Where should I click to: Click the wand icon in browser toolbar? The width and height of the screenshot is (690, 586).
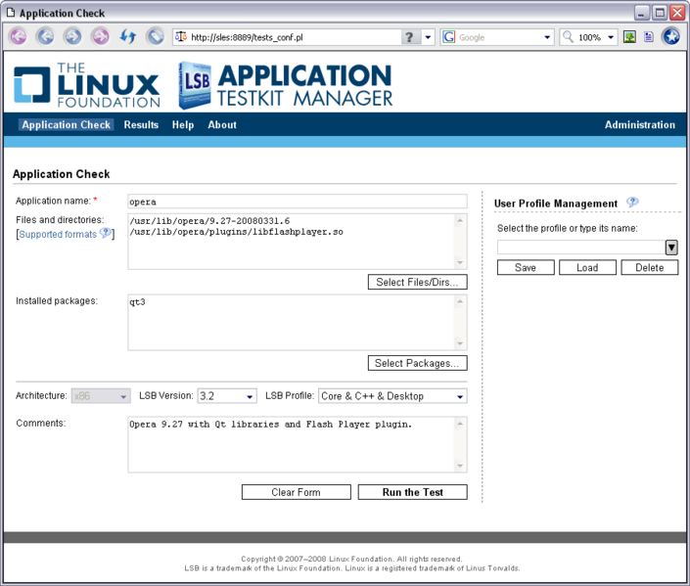(156, 36)
